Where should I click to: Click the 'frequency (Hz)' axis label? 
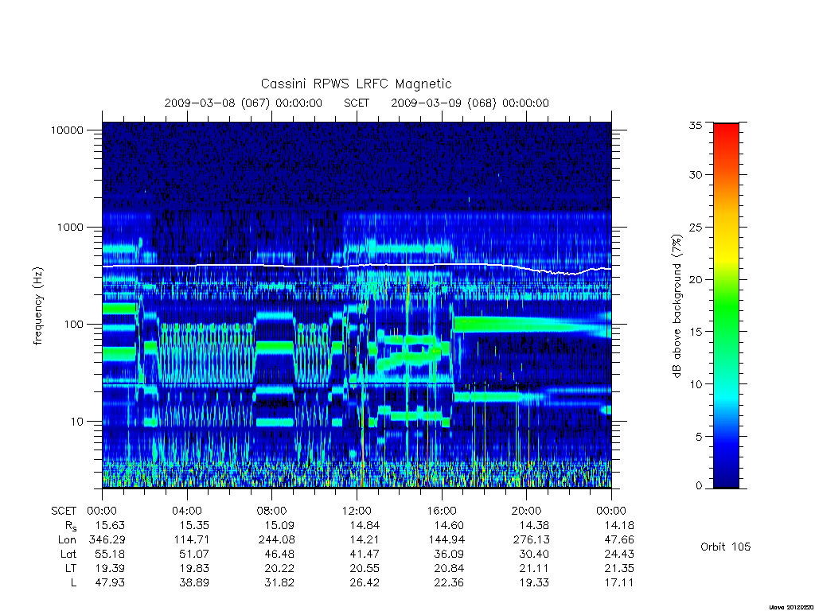coord(37,305)
